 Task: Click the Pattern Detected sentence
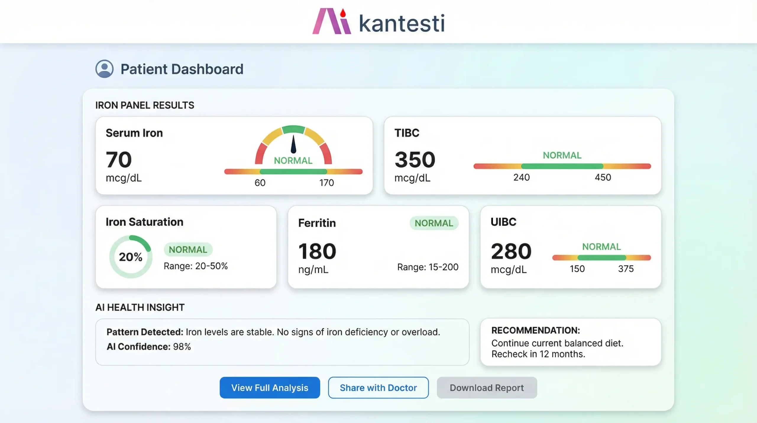pyautogui.click(x=273, y=332)
